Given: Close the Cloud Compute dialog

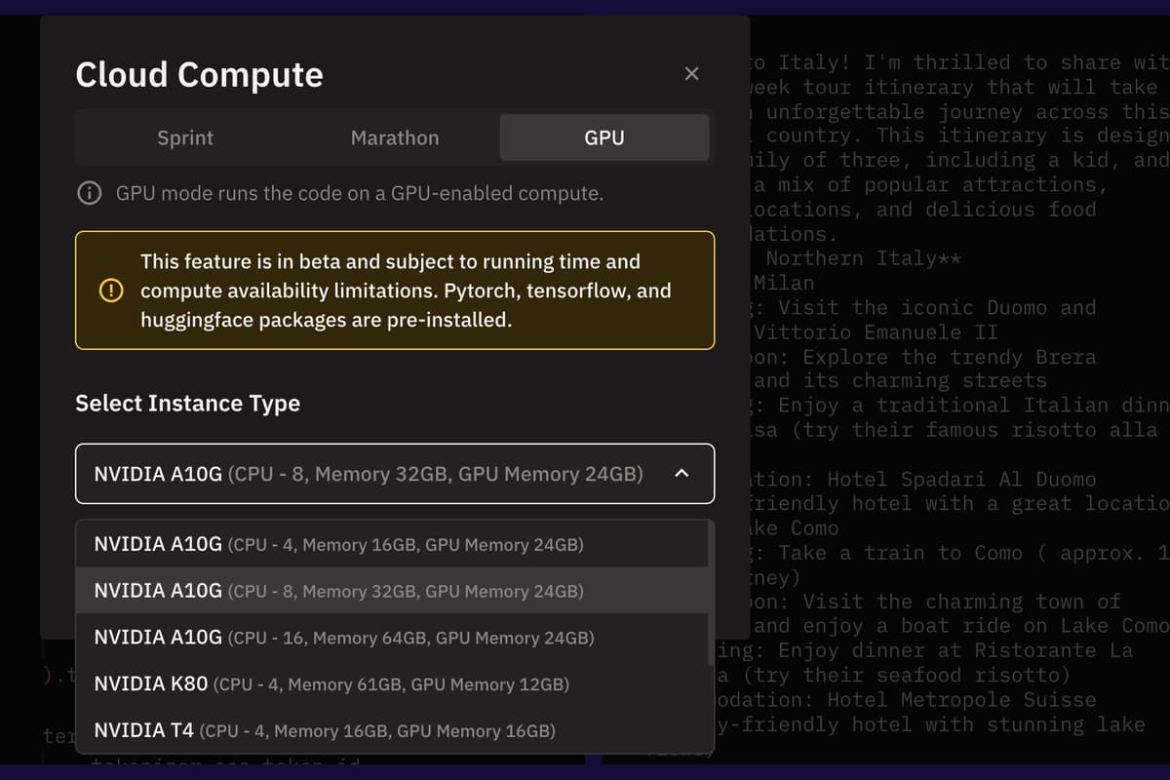Looking at the screenshot, I should [691, 73].
